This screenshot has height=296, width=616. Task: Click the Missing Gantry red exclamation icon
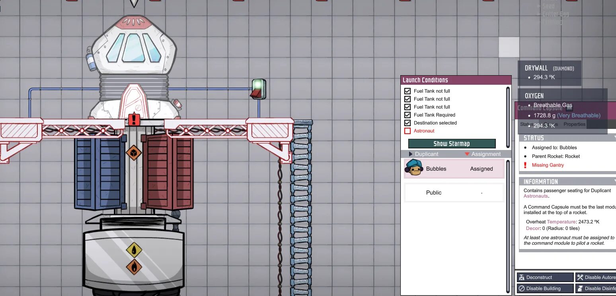point(526,165)
